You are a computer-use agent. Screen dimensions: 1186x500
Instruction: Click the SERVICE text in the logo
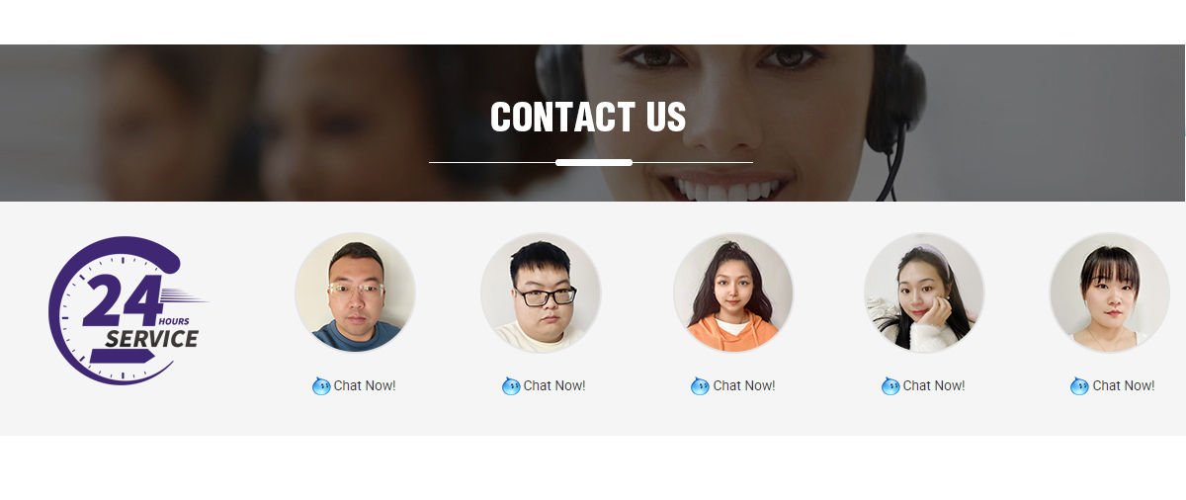(151, 339)
